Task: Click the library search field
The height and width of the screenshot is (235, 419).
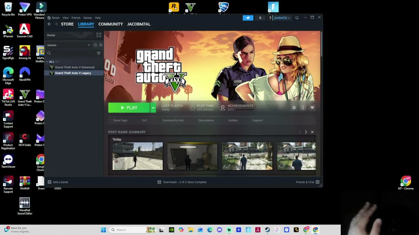Action: [x=70, y=53]
